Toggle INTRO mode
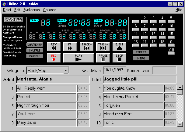The width and height of the screenshot is (185, 132). click(x=141, y=58)
